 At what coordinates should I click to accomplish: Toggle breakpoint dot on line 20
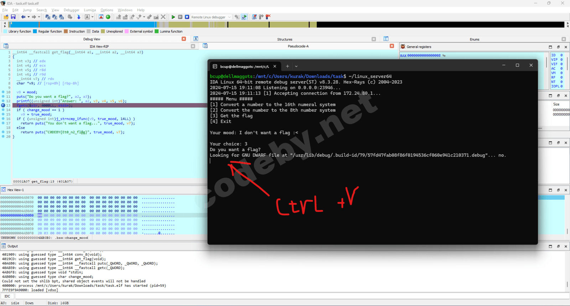3,136
